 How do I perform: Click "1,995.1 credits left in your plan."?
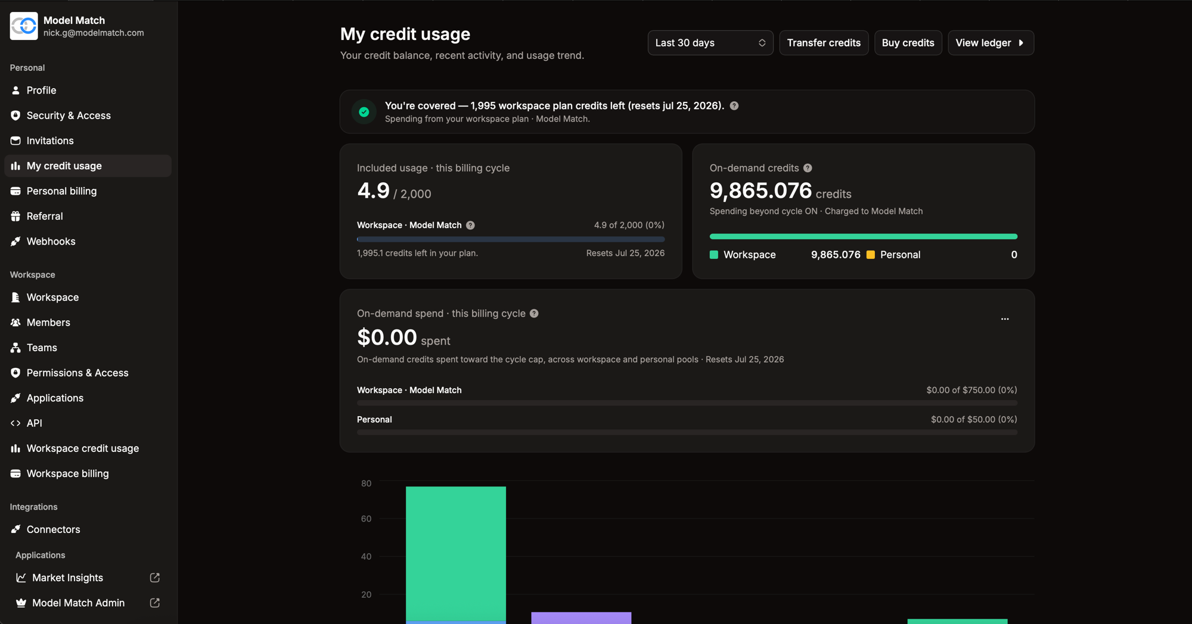(x=417, y=253)
